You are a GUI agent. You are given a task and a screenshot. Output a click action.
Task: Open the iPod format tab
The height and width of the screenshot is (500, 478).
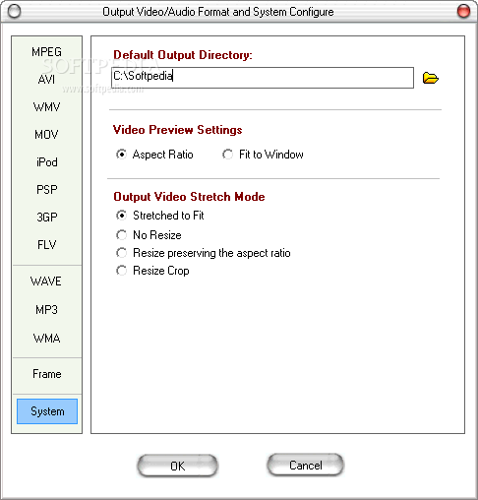pos(46,162)
